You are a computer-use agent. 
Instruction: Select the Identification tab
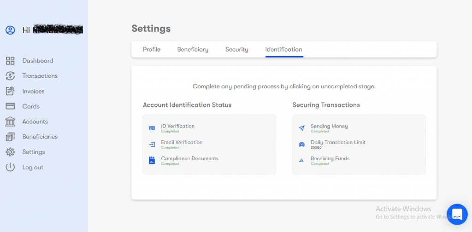284,50
